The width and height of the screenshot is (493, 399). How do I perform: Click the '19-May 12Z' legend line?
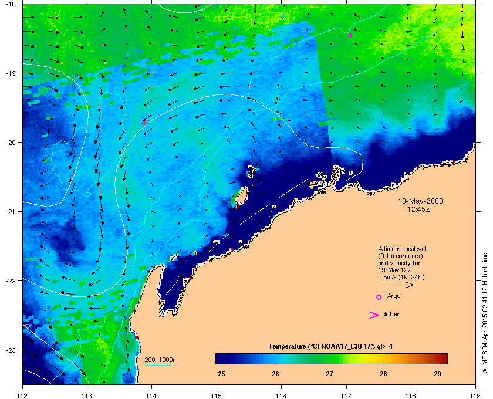point(395,270)
